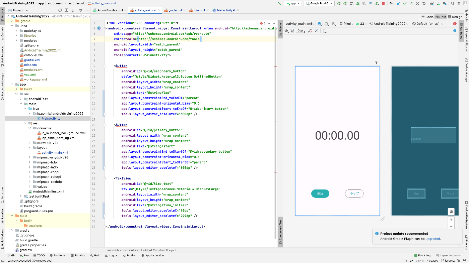Expand the .gradle folder
Image resolution: width=469 pixels, height=263 pixels.
[12, 21]
